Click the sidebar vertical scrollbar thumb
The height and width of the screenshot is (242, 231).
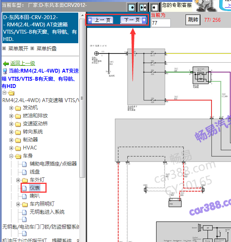(82, 98)
